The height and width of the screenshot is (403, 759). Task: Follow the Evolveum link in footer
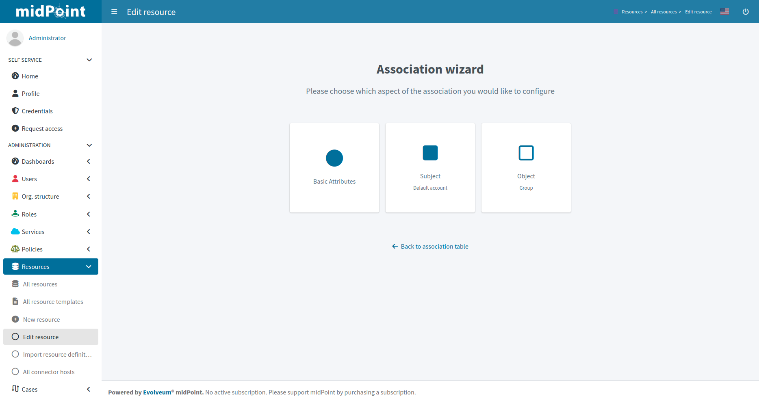(157, 392)
